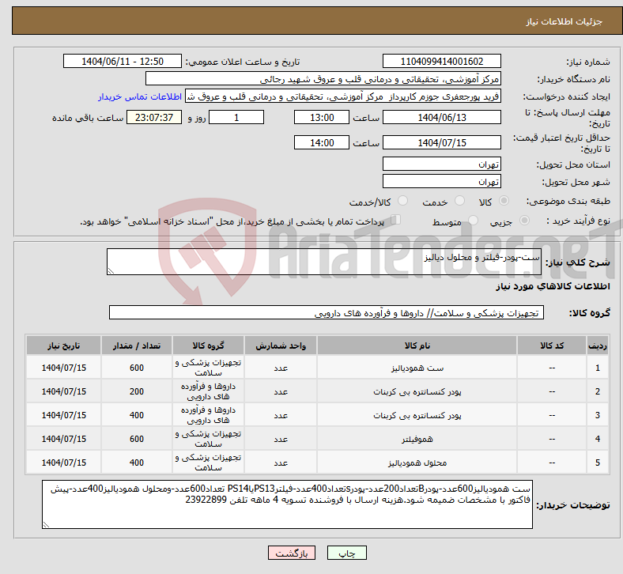Click the deadline time field 13:00
The height and width of the screenshot is (574, 623).
(x=322, y=118)
